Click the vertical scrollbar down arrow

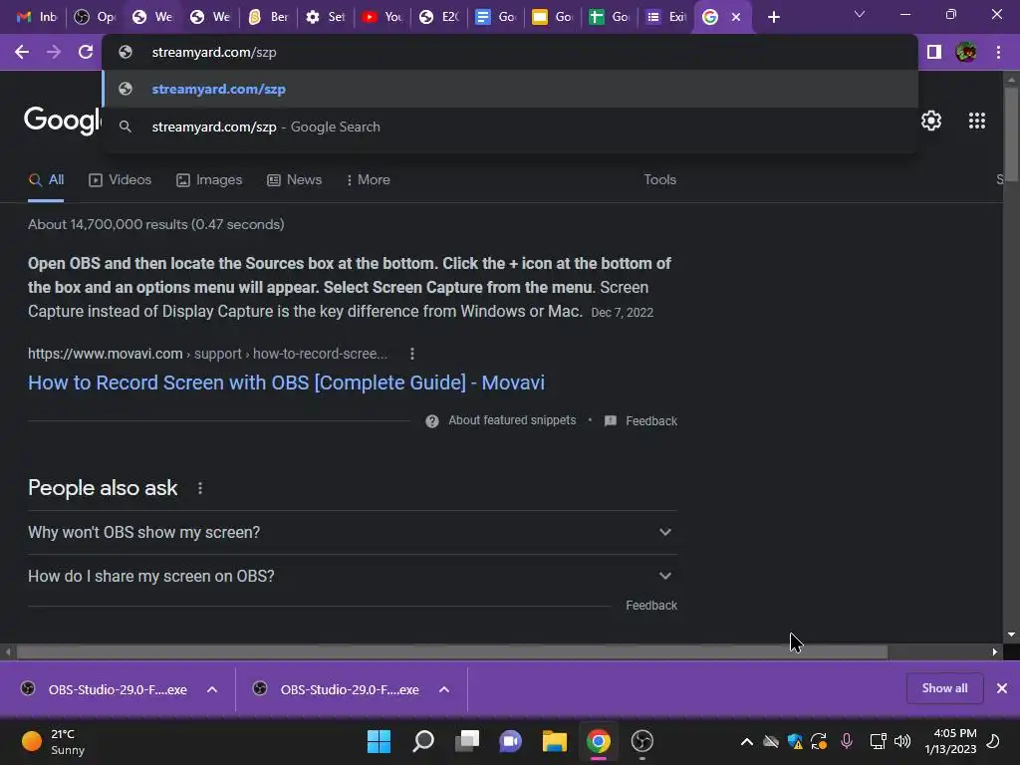(x=1011, y=635)
